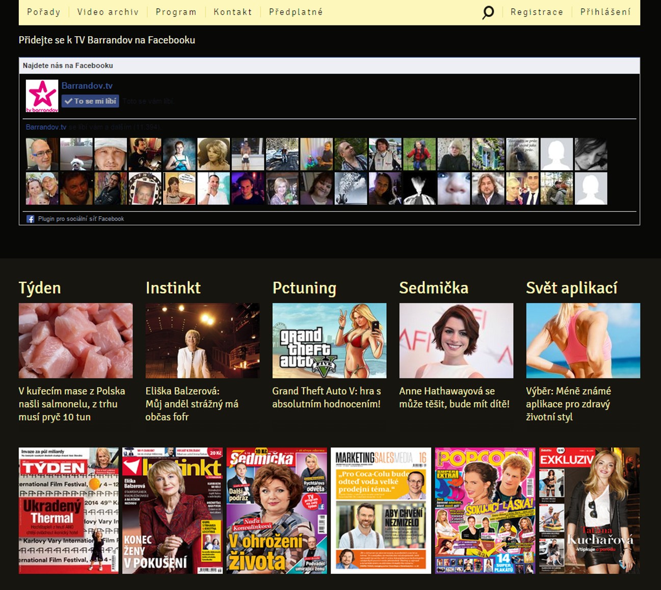
Task: Click the TV Barrandov star logo
Action: pos(42,96)
